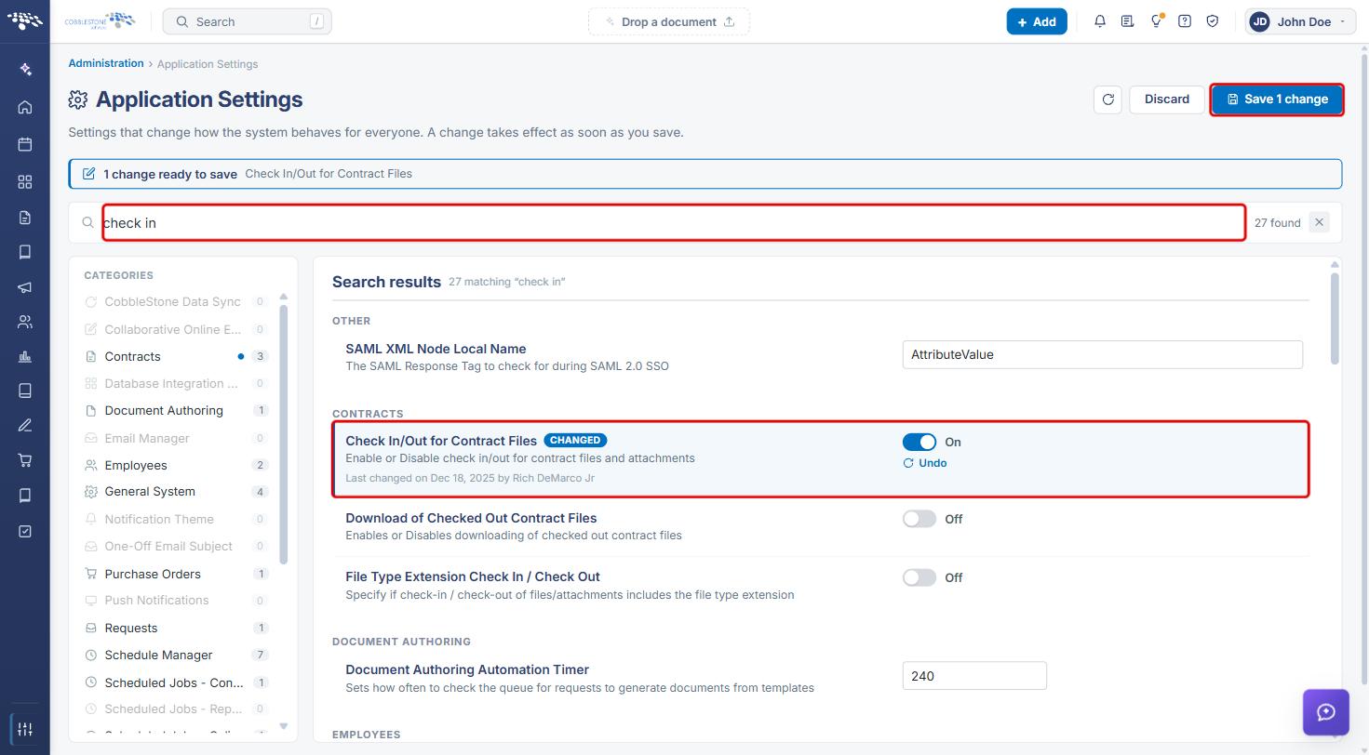This screenshot has width=1369, height=755.
Task: Clear the settings search with the X button
Action: click(x=1319, y=222)
